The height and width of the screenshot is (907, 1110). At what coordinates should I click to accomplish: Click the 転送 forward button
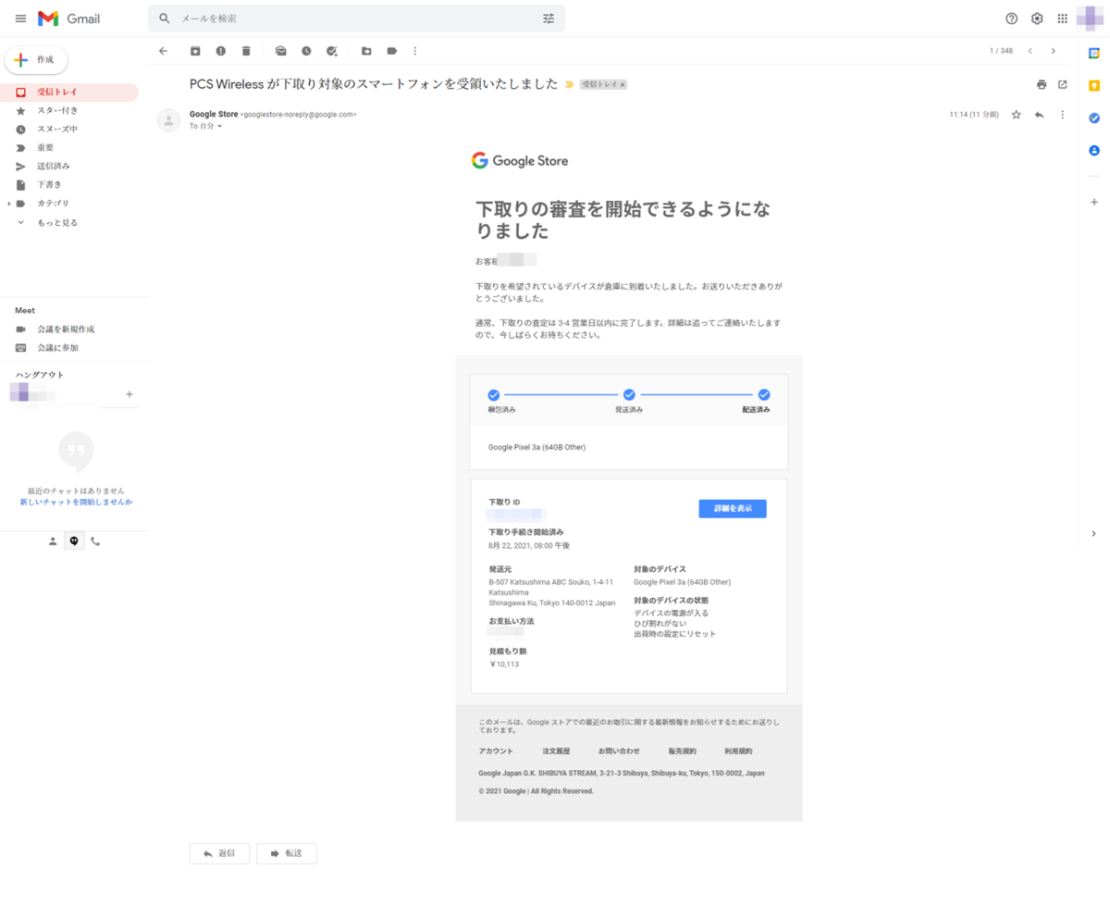(x=287, y=853)
